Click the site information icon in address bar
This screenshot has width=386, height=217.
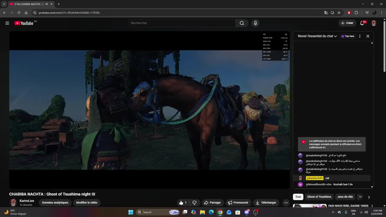pos(35,13)
